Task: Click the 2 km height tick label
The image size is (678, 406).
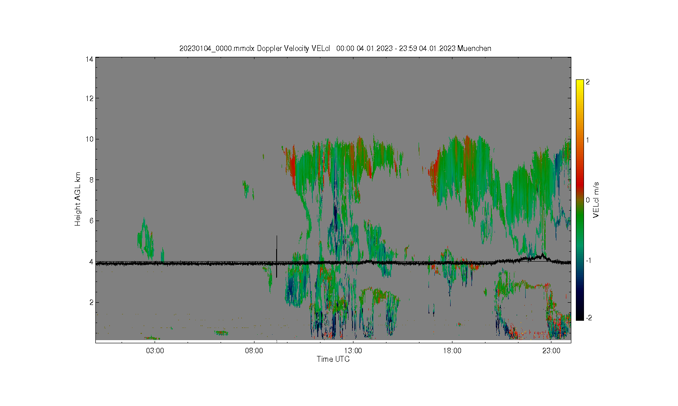Action: (x=92, y=302)
